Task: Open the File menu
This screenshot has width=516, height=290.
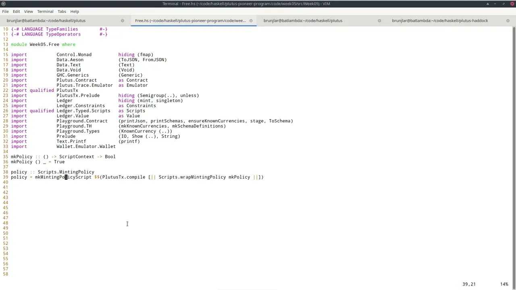Action: pyautogui.click(x=5, y=11)
